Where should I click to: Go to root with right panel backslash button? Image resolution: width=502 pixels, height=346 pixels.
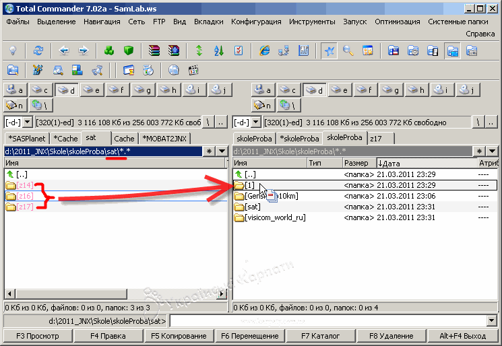pos(478,122)
